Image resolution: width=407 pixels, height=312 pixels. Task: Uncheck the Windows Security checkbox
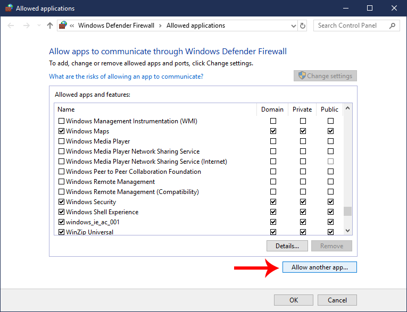pos(61,202)
